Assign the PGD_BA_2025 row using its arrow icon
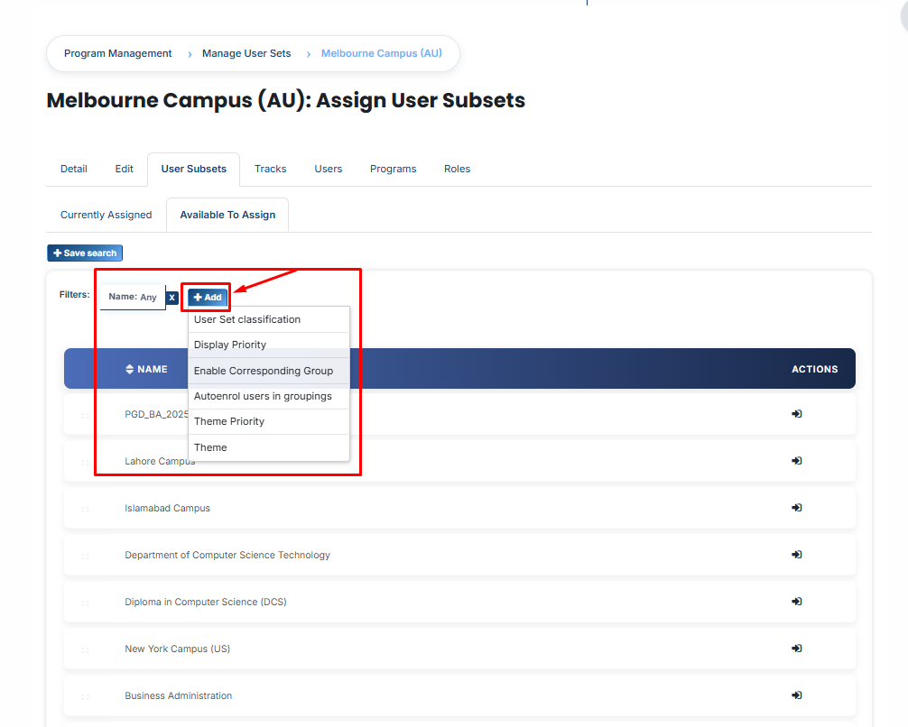This screenshot has width=908, height=727. (x=797, y=414)
